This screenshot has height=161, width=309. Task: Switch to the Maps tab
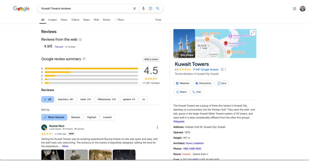tap(87, 20)
